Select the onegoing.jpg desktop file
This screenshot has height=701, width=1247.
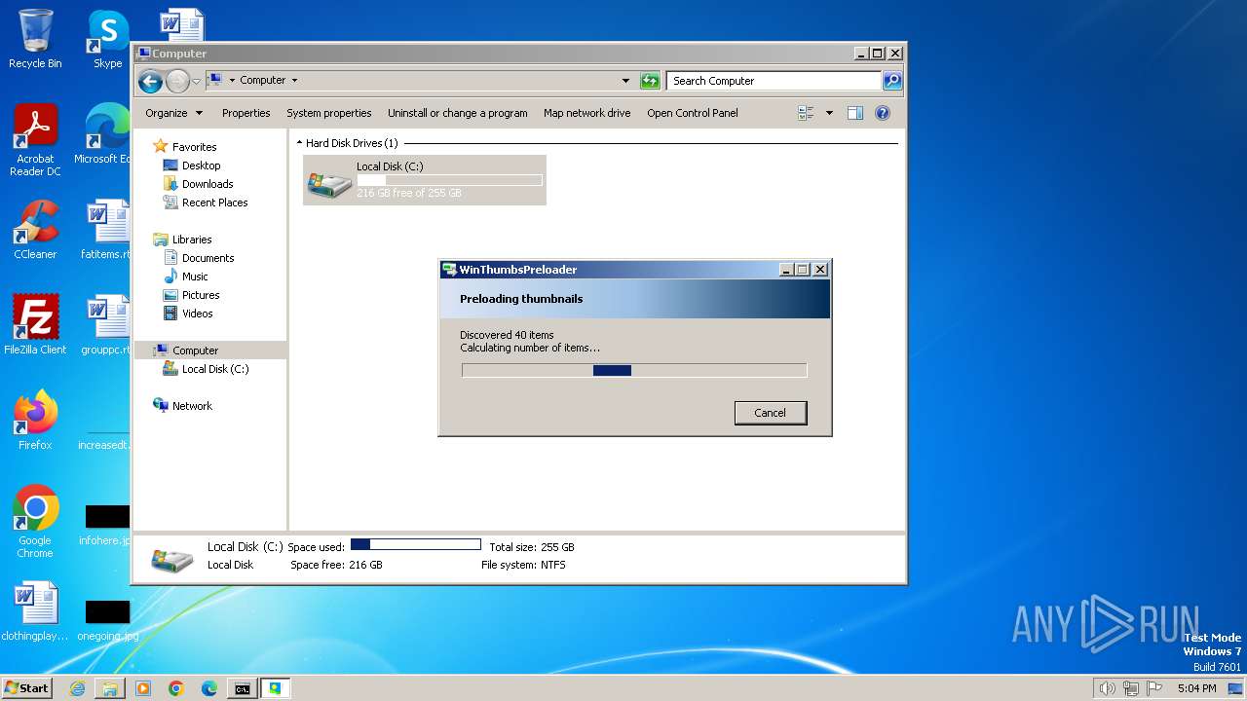point(107,620)
